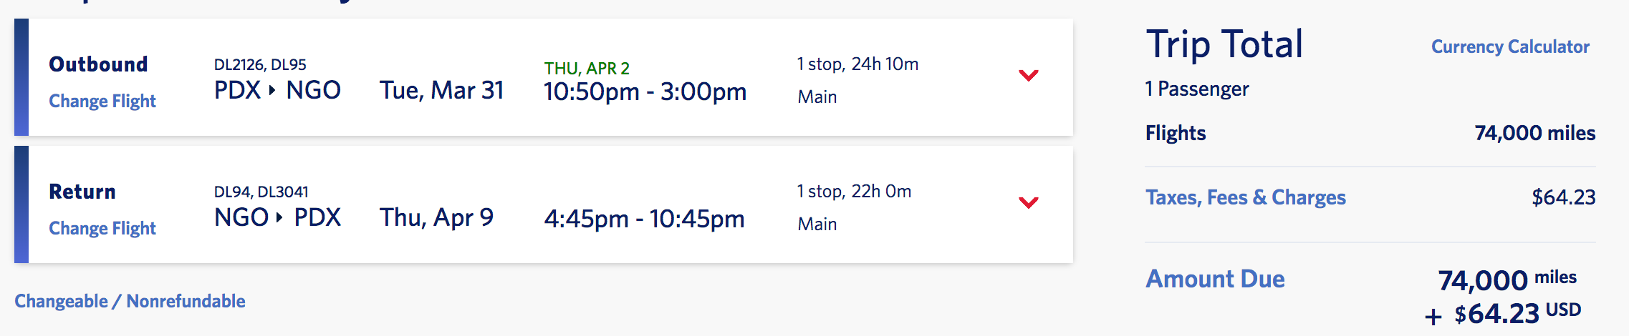
Task: Click Change Flight under Return
Action: (102, 228)
